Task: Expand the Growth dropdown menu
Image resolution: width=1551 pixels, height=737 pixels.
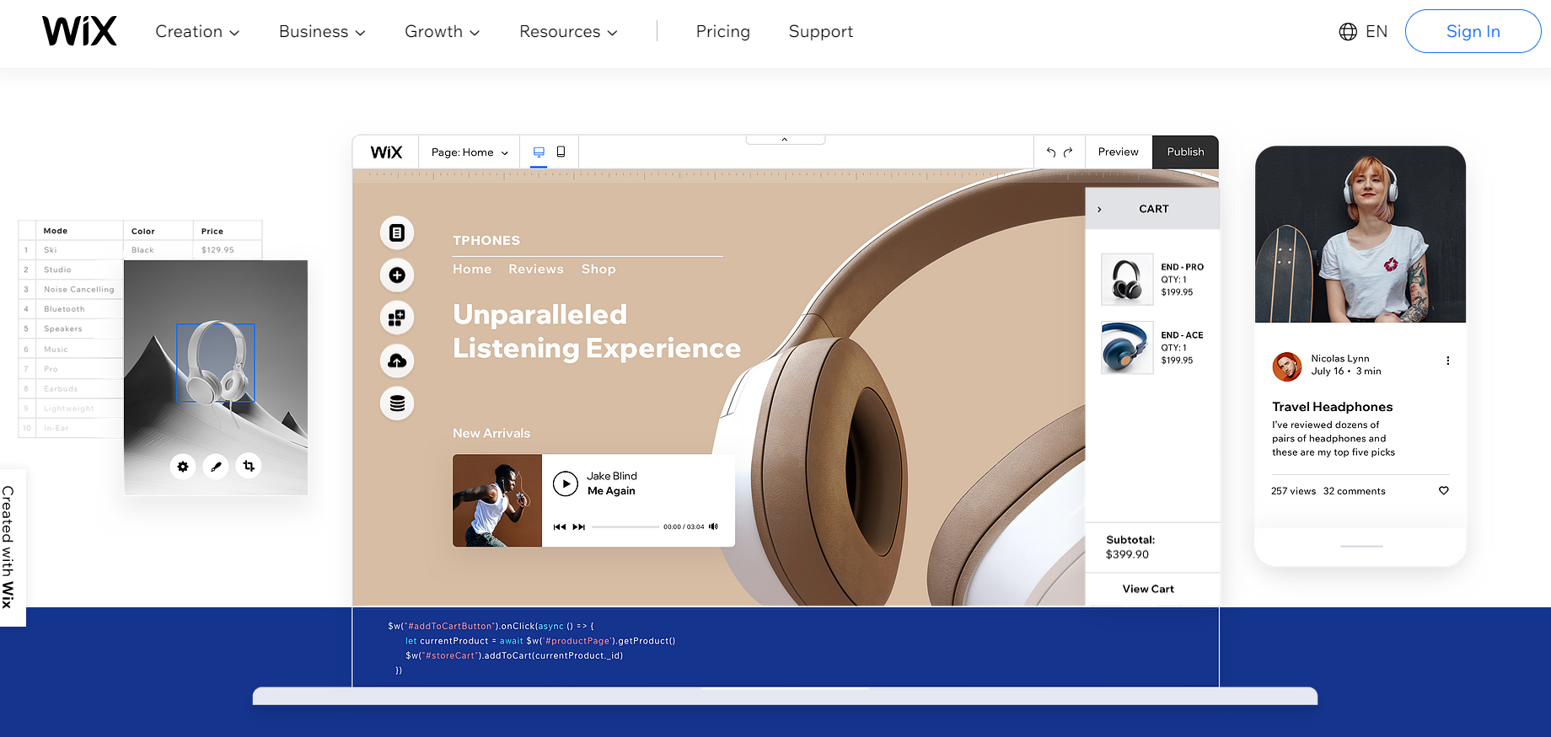Action: (442, 31)
